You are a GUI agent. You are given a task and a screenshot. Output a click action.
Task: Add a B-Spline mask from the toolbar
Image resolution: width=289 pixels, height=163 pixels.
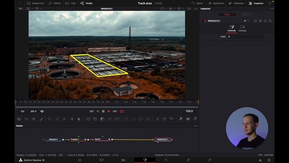(x=148, y=119)
